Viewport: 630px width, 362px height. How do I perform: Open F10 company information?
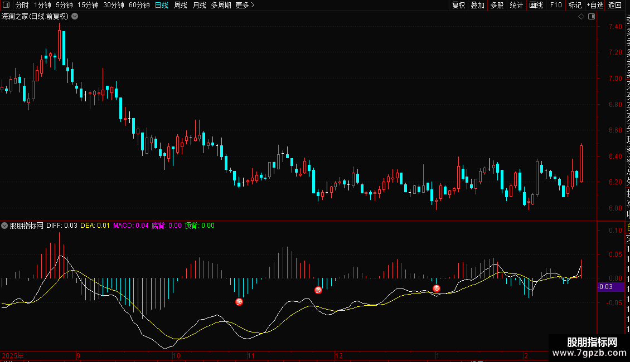[556, 5]
